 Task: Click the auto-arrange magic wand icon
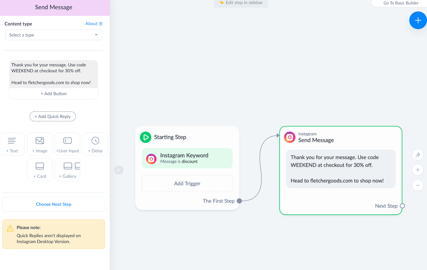tap(418, 155)
